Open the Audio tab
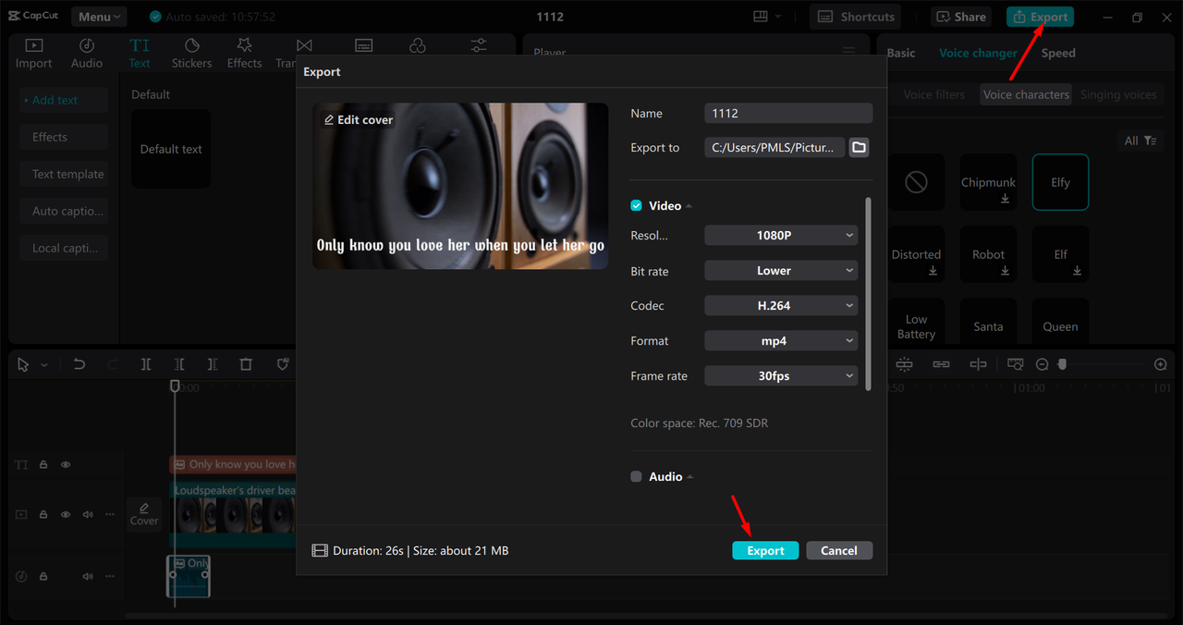The image size is (1183, 625). (87, 54)
